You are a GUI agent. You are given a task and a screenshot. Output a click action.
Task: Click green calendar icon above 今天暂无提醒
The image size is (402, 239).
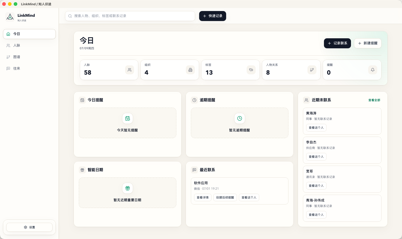(128, 118)
